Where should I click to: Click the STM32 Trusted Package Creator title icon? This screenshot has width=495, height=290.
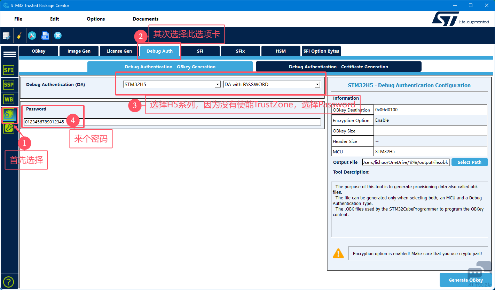pos(6,5)
